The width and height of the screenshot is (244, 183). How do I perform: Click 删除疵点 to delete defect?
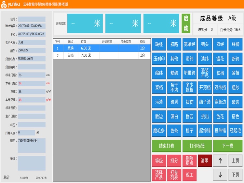click(189, 161)
